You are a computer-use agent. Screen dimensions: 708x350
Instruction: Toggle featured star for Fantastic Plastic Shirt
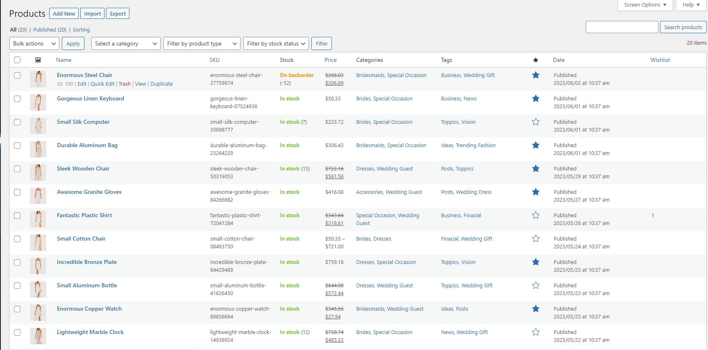pyautogui.click(x=536, y=216)
